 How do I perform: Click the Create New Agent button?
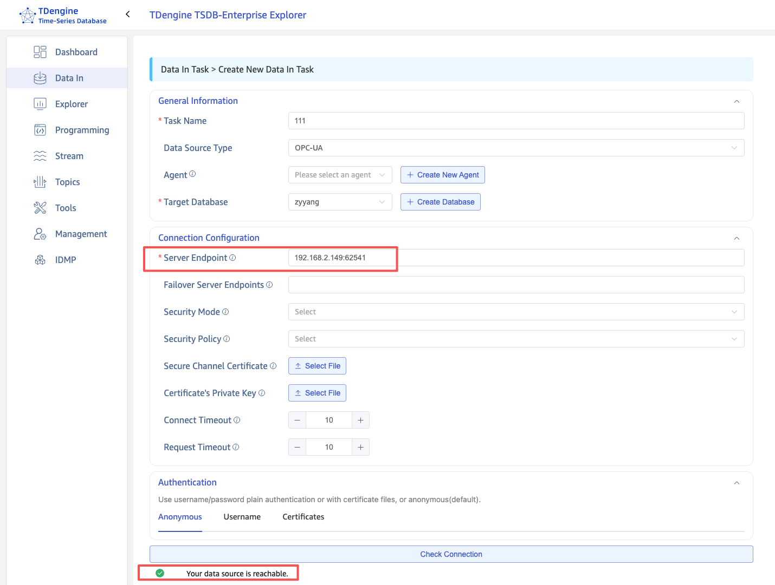pyautogui.click(x=443, y=175)
